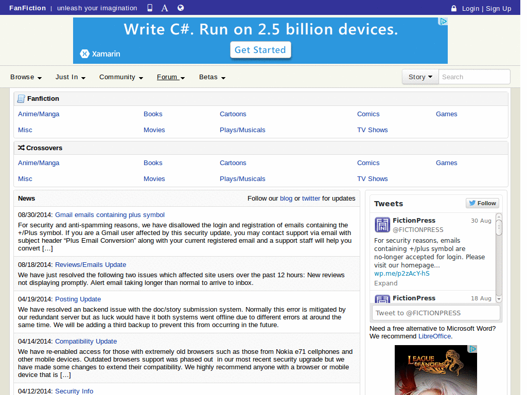Open 'Reviews/Emails Update' news post
This screenshot has height=395, width=527.
pyautogui.click(x=91, y=265)
